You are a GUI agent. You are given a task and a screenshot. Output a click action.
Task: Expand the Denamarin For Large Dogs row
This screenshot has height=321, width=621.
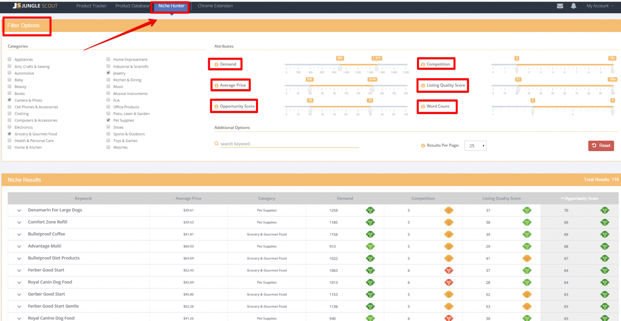click(x=20, y=210)
